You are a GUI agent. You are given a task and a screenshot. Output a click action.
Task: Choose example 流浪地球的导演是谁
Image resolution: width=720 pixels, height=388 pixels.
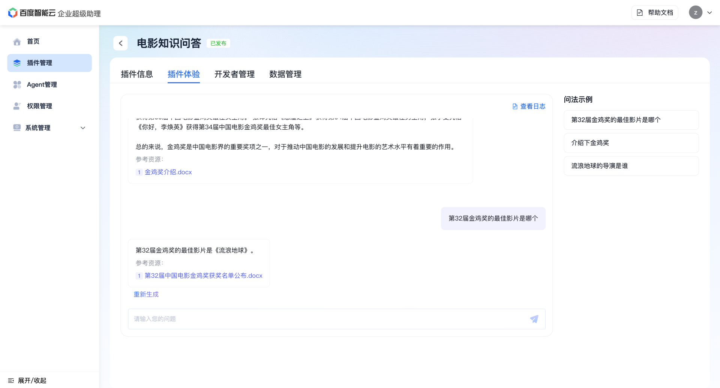point(631,166)
